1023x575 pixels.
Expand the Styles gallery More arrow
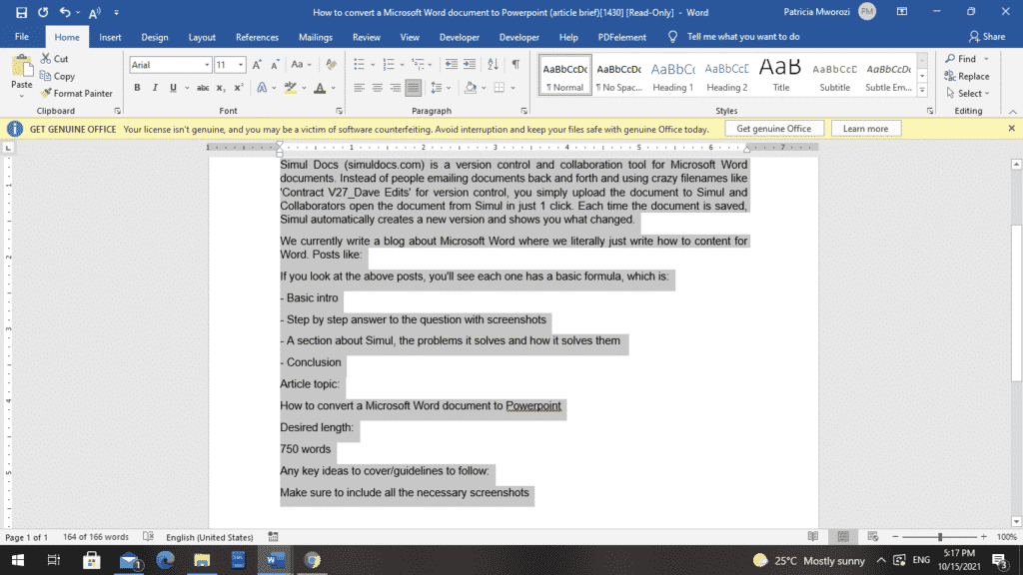[x=922, y=91]
